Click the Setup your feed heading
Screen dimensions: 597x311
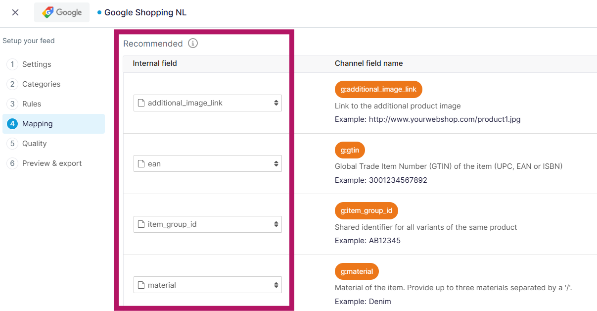[29, 41]
